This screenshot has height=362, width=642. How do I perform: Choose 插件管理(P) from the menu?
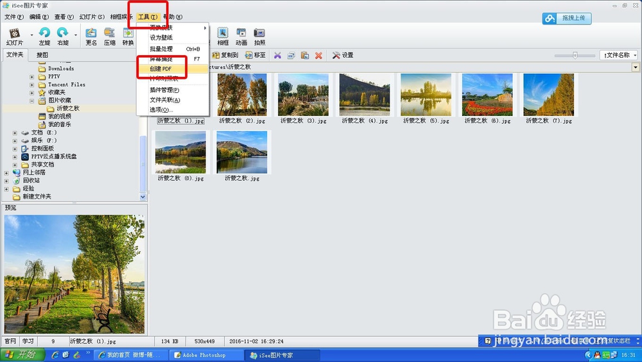tap(173, 90)
